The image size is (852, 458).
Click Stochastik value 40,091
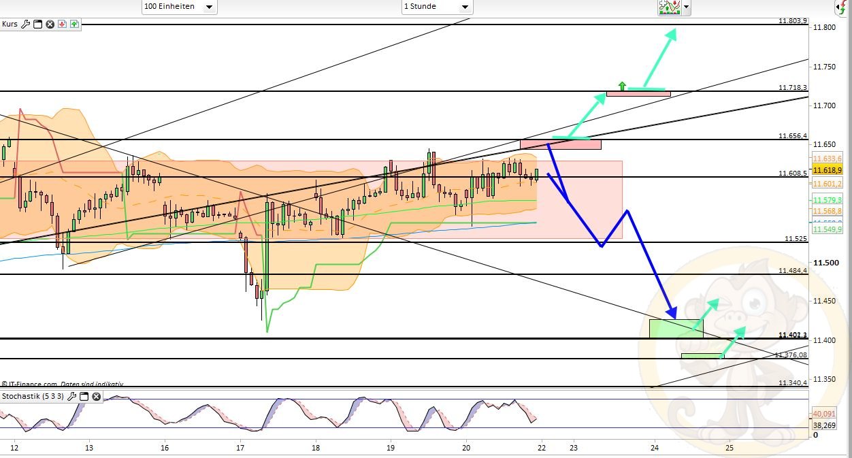(825, 414)
